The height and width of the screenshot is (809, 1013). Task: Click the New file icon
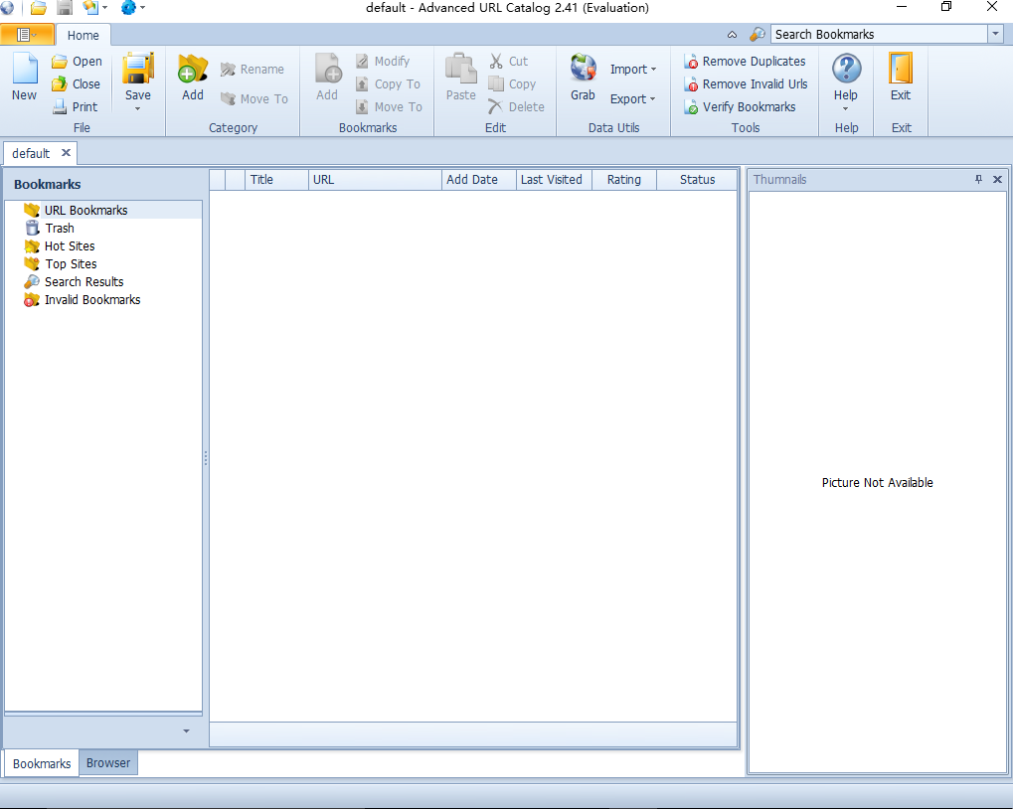24,72
